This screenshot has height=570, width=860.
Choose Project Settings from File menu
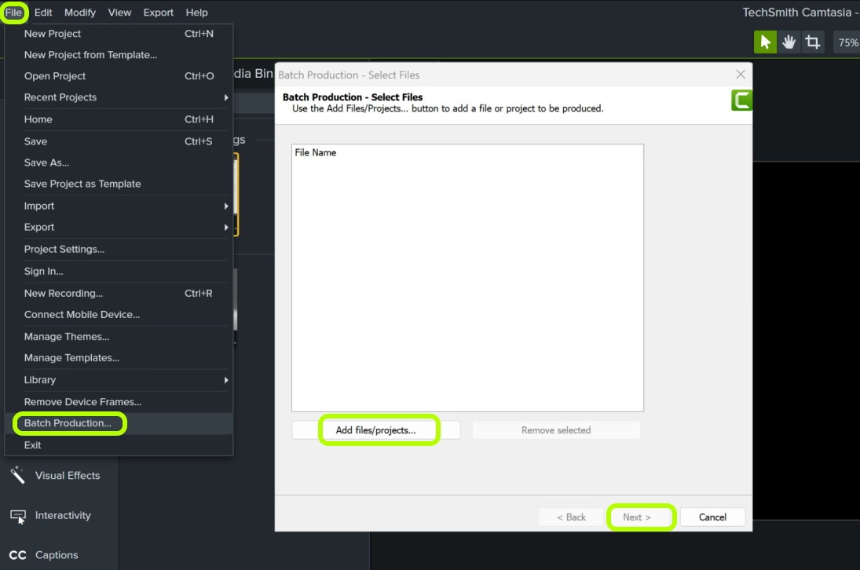click(64, 249)
